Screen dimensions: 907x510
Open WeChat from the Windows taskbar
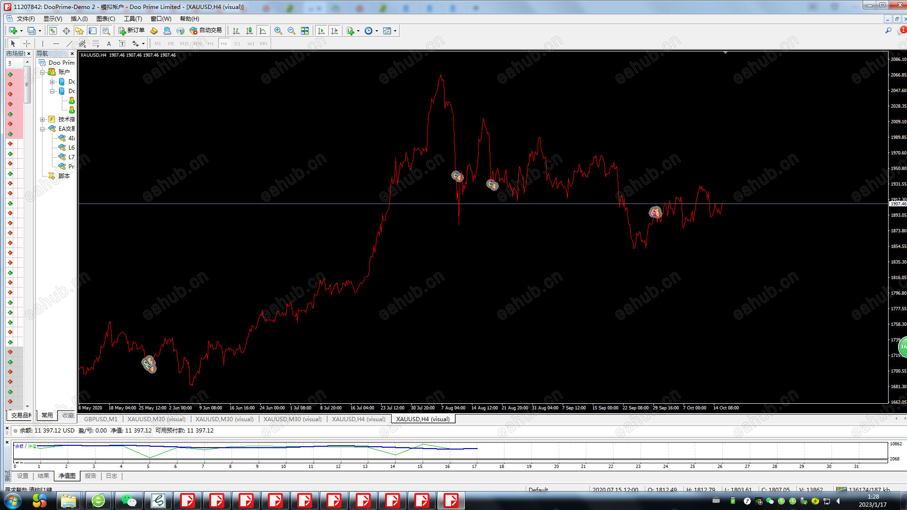tap(128, 501)
